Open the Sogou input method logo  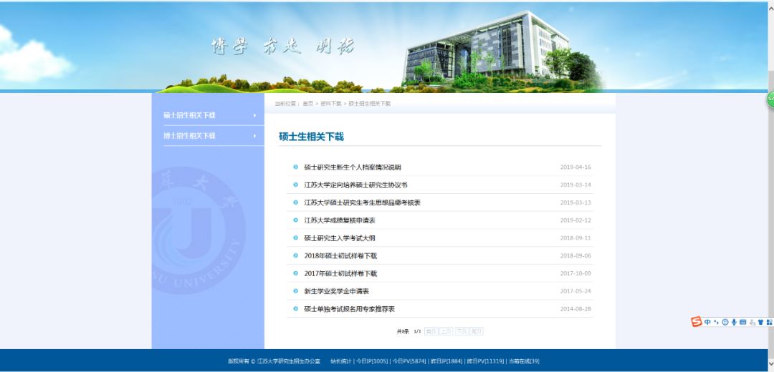coord(696,322)
